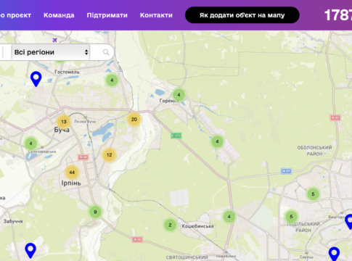Viewport: 352px width, 261px height.
Task: Click the purple airplane airport icon
Action: click(55, 40)
